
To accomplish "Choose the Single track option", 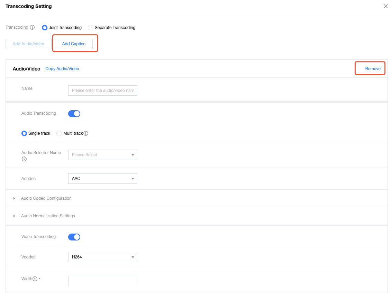I will (24, 133).
